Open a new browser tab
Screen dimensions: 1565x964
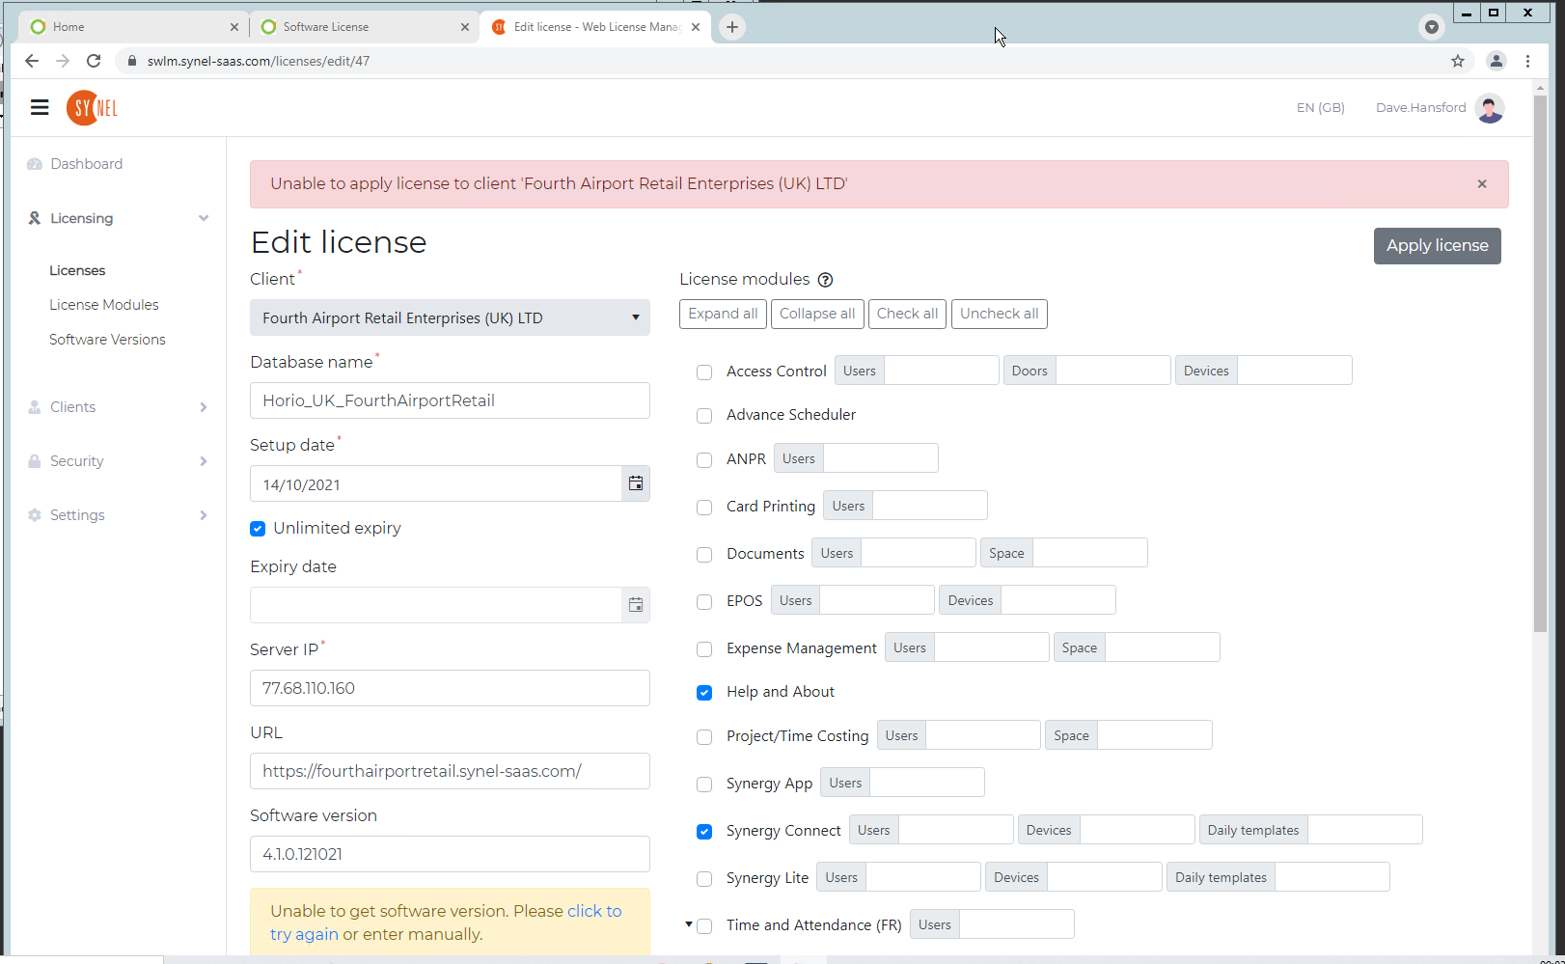tap(732, 27)
